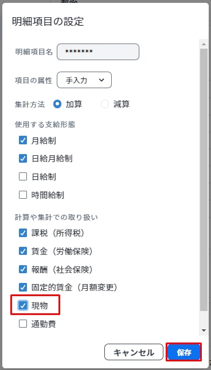Click the 保存 button

[x=184, y=353]
